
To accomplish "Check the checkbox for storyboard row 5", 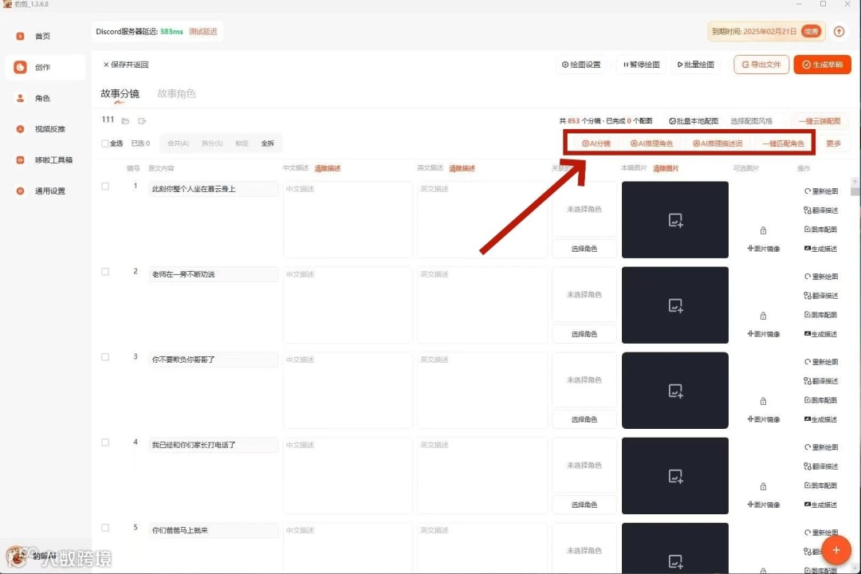I will tap(105, 527).
